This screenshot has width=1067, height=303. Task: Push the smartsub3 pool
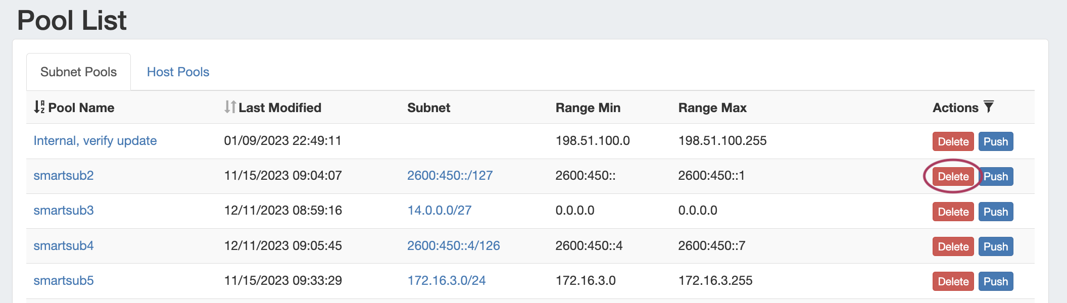point(996,212)
